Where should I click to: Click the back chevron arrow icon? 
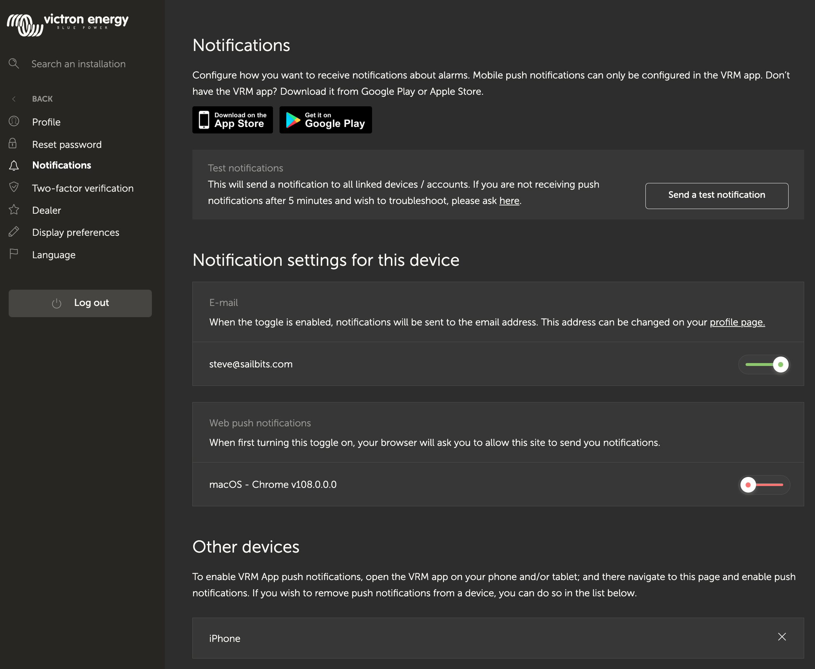pos(14,99)
